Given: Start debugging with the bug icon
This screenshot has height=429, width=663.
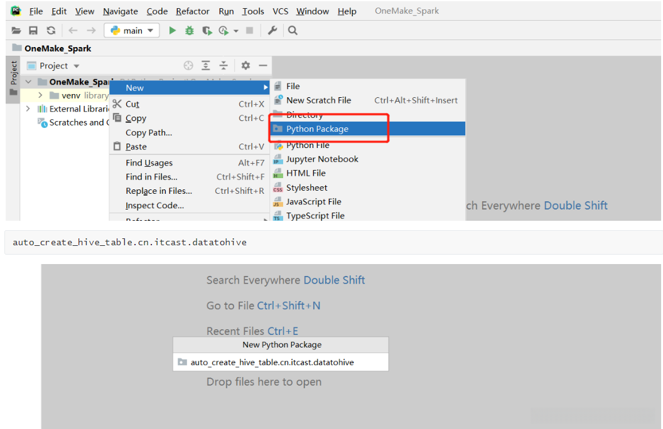Looking at the screenshot, I should [190, 30].
